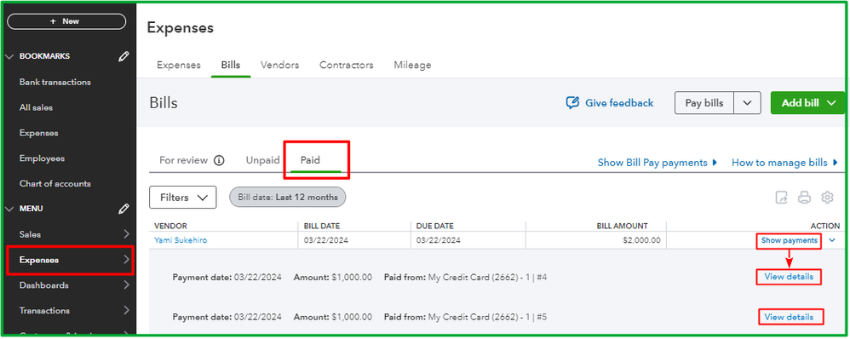The height and width of the screenshot is (339, 850).
Task: Open the Contractors tab
Action: point(347,65)
